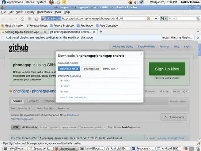Open the Help menu
Viewport: 201px width, 151px height.
pos(67,12)
